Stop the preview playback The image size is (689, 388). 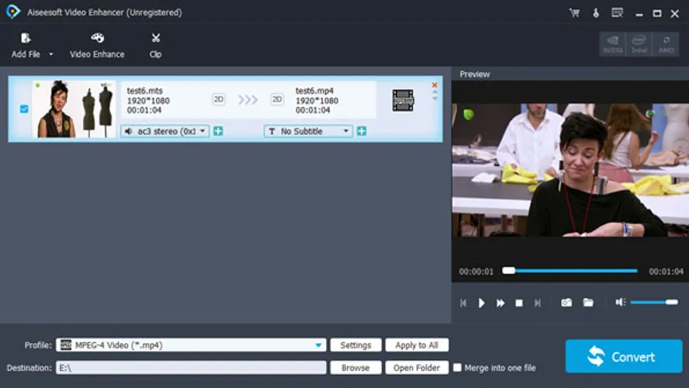519,303
